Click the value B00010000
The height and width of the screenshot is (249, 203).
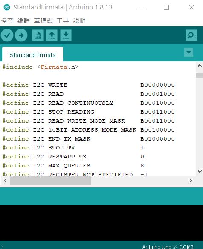157,103
